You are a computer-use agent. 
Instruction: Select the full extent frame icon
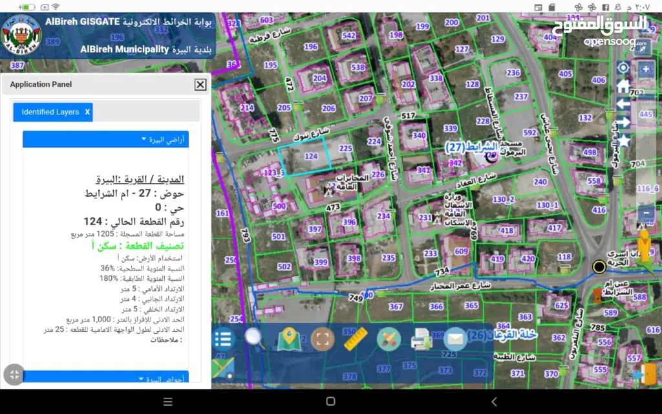tap(322, 339)
